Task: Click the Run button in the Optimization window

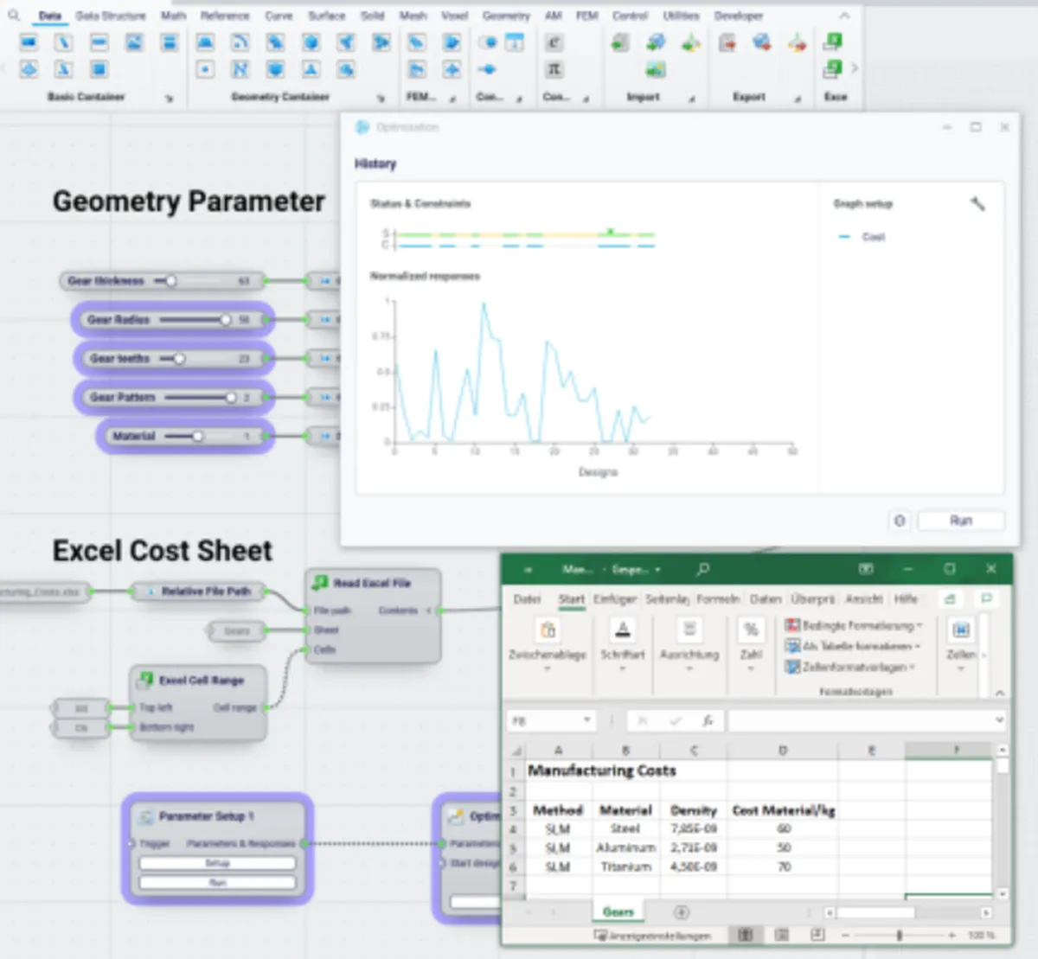Action: pyautogui.click(x=961, y=521)
